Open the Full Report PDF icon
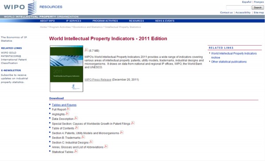This screenshot has height=161, width=265. click(x=68, y=109)
